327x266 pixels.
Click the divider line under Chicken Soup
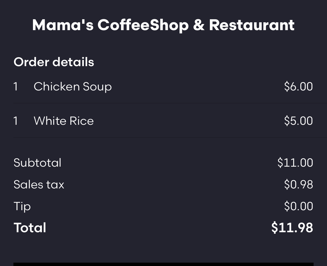163,103
